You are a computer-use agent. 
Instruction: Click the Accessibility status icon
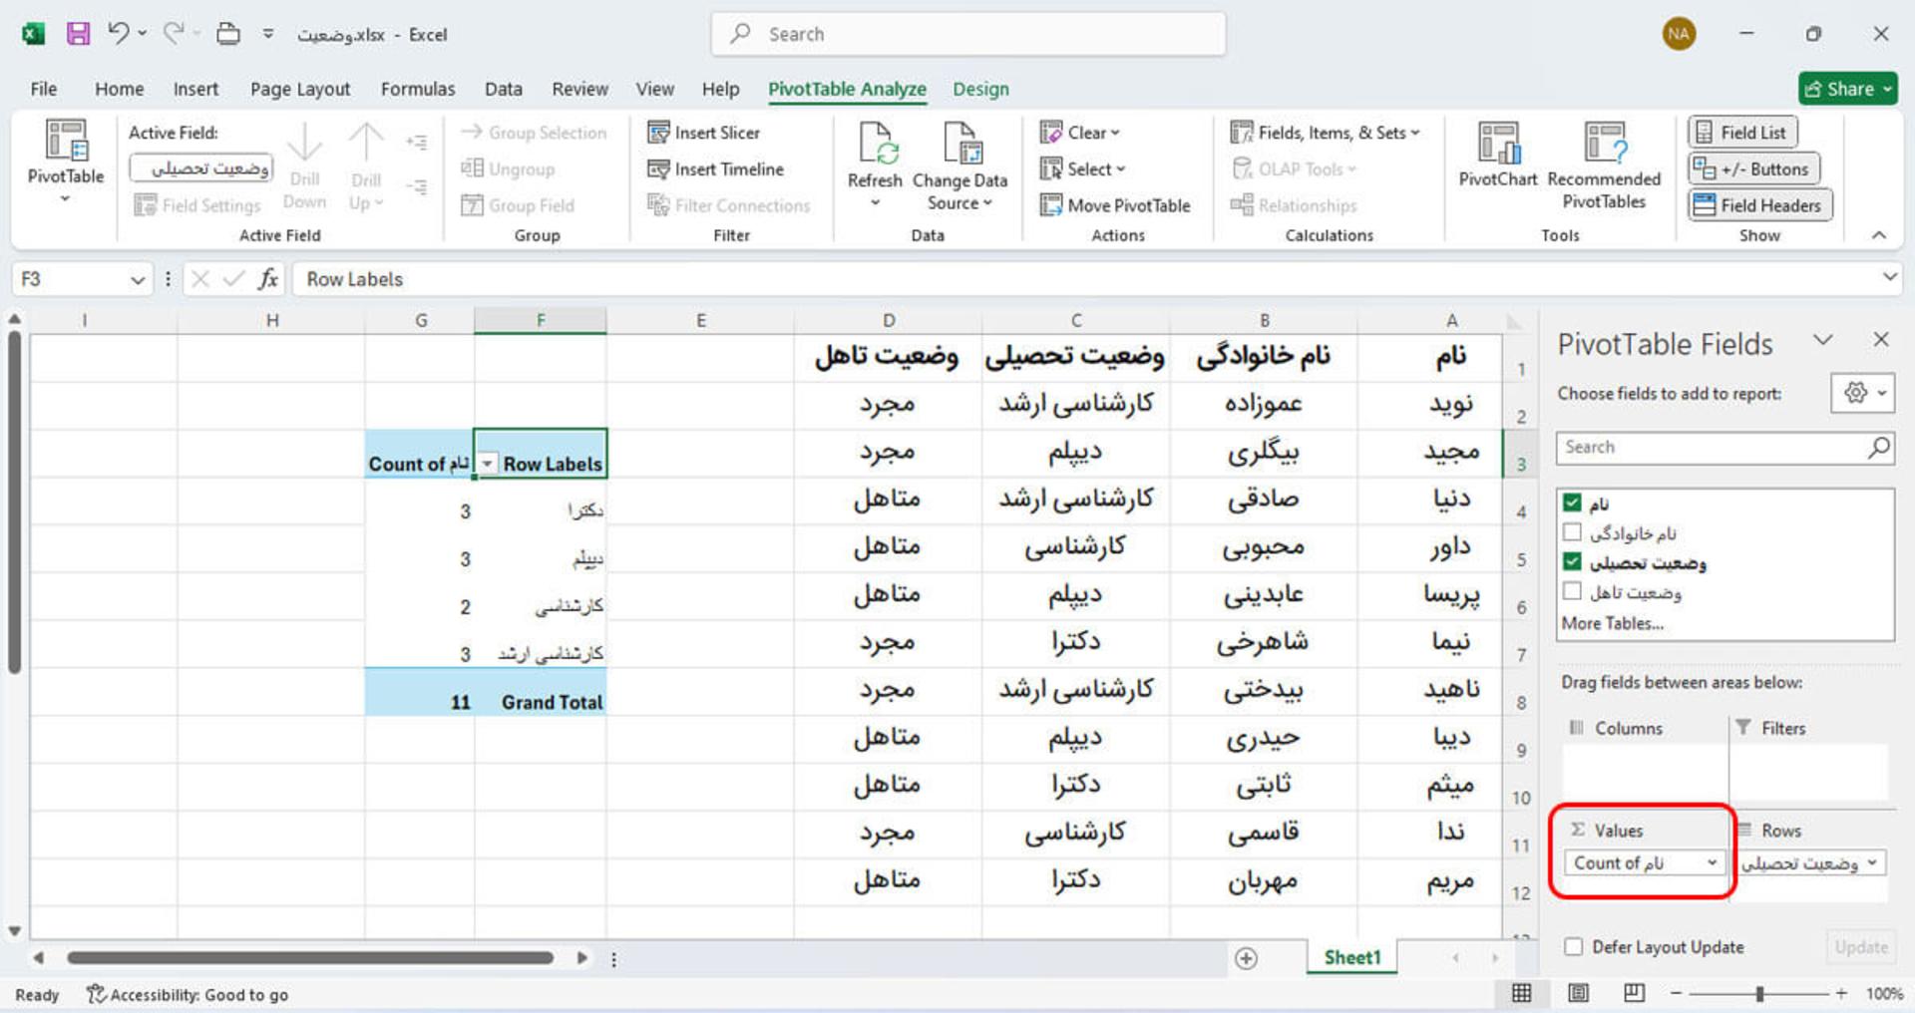click(96, 994)
